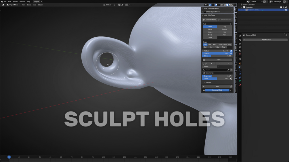Select the Clay tool

coord(225,27)
